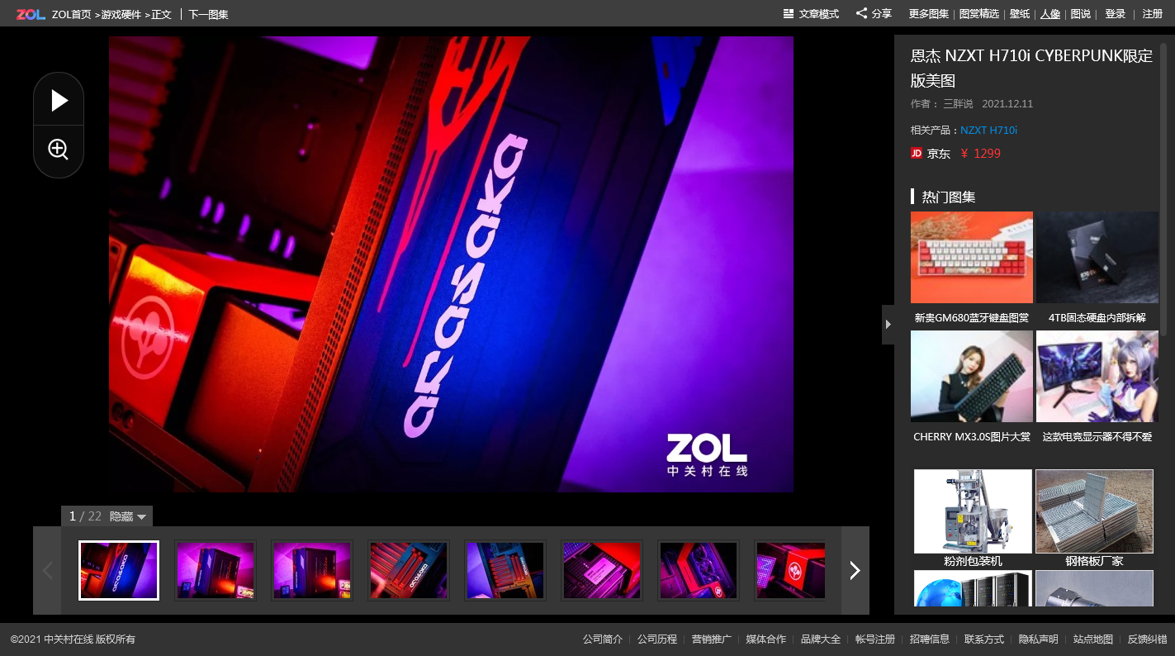The height and width of the screenshot is (656, 1175).
Task: Start slideshow with the play button
Action: [x=59, y=101]
